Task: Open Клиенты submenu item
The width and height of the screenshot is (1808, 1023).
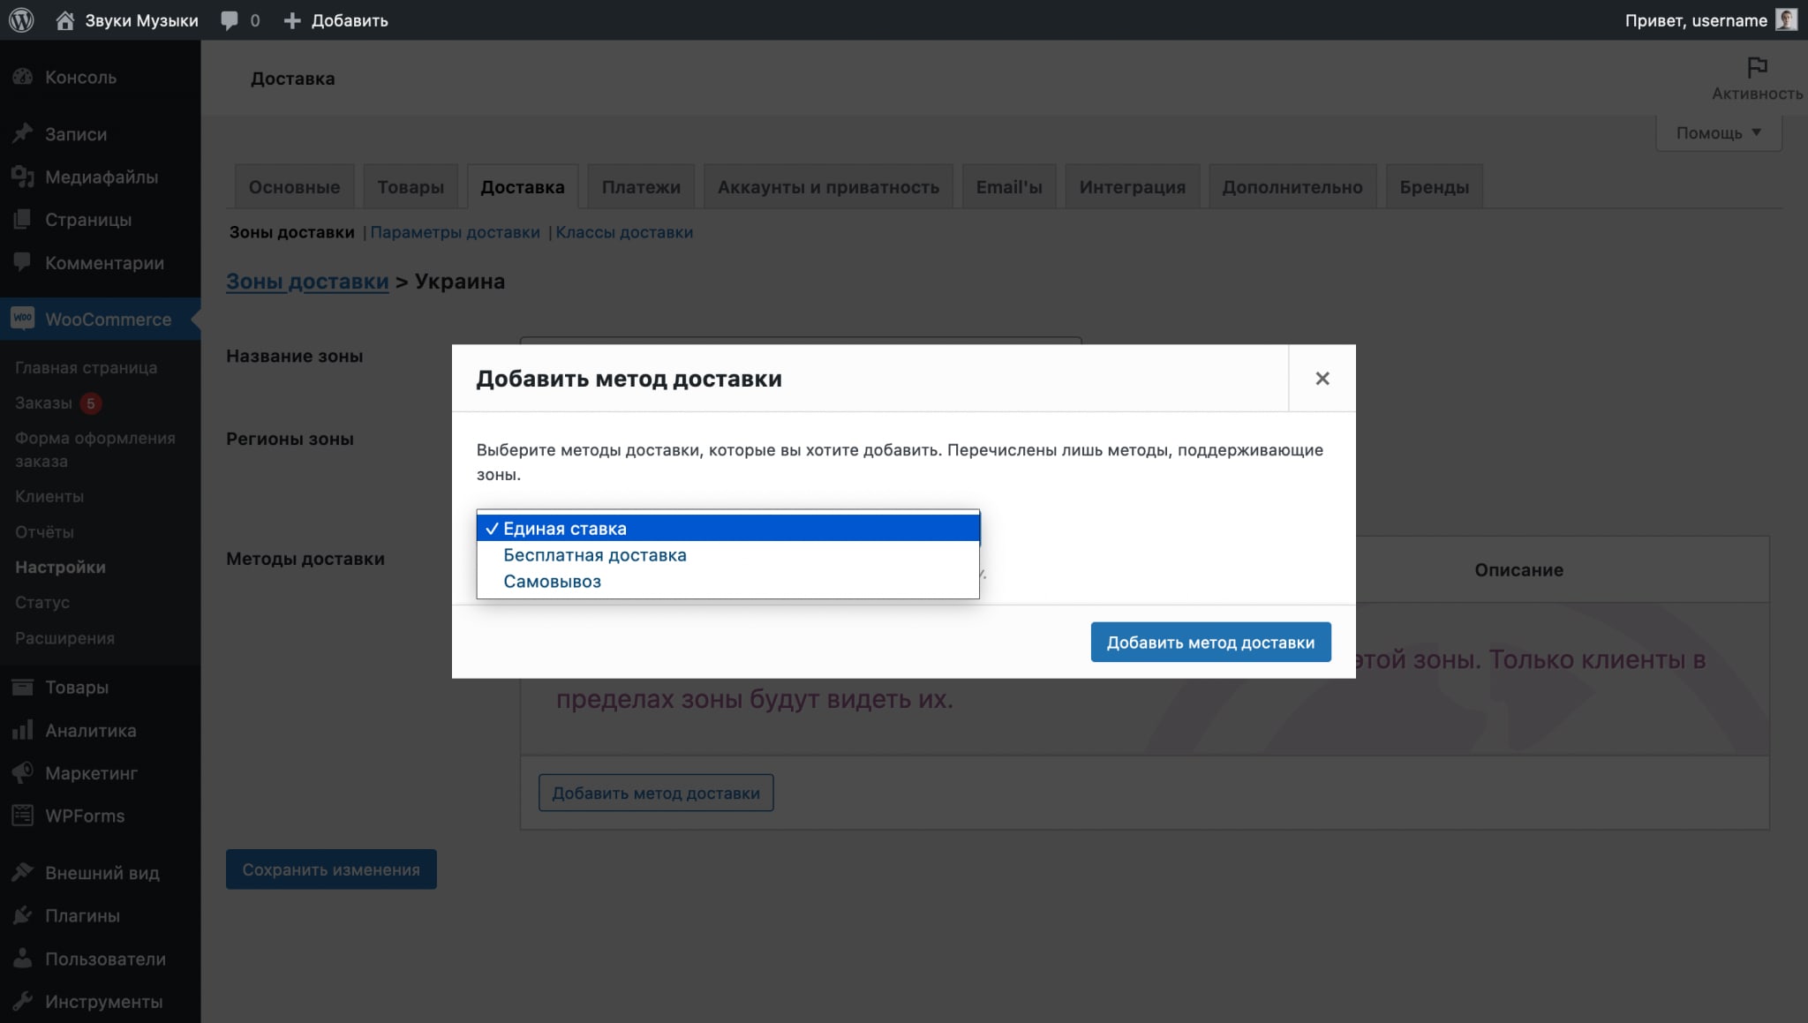Action: (x=49, y=496)
